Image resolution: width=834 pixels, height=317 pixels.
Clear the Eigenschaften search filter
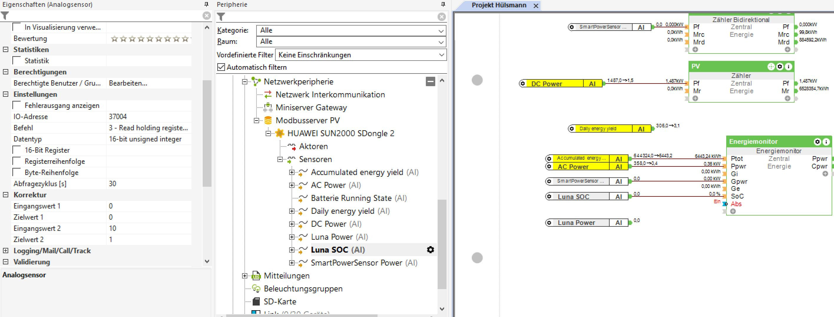coord(206,16)
